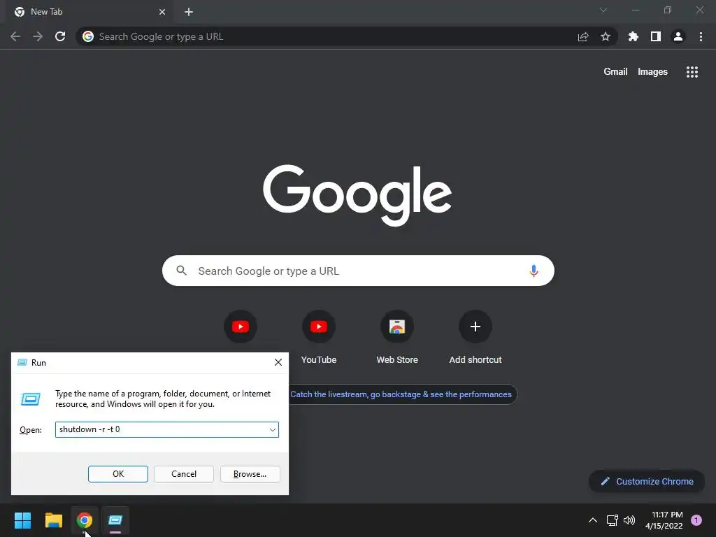The width and height of the screenshot is (716, 537).
Task: Click Cancel in the Run dialog
Action: pyautogui.click(x=184, y=474)
